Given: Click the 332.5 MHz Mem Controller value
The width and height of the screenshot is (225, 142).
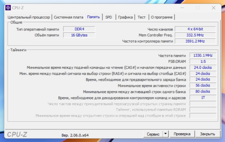Looking at the screenshot, I should click(x=195, y=35).
